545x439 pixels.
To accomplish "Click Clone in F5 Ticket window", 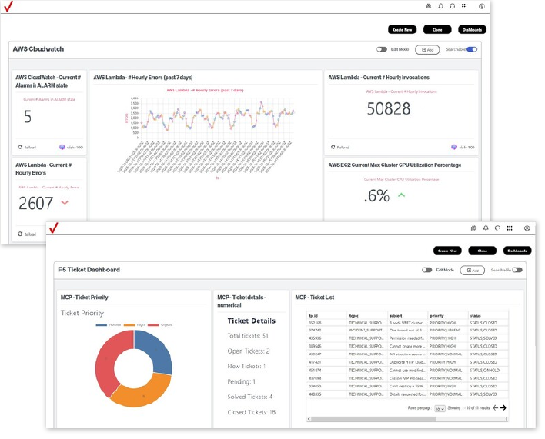I will [483, 251].
